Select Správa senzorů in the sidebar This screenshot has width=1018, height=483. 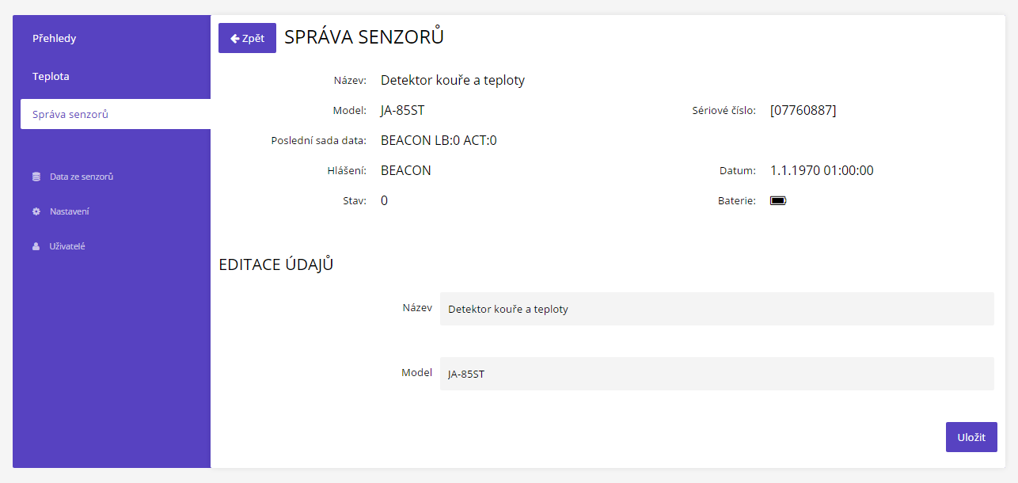70,114
